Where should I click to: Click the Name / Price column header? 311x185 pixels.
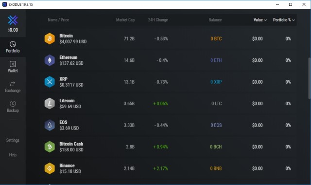[x=58, y=20]
